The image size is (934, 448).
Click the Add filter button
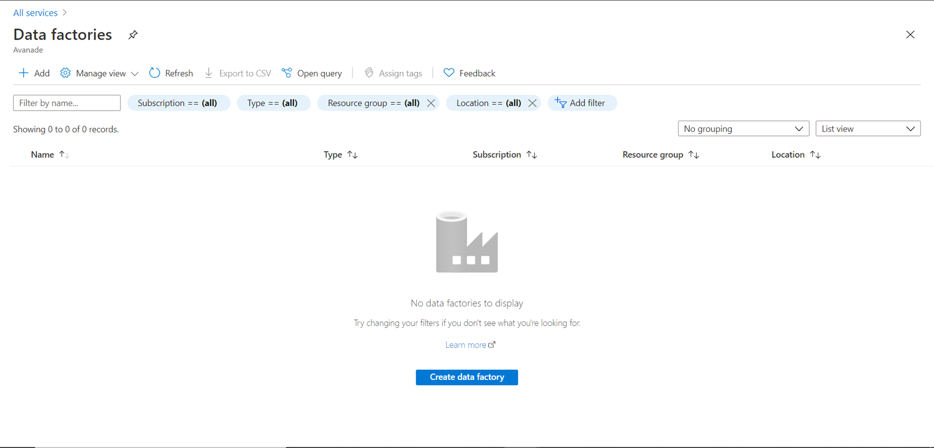[582, 103]
